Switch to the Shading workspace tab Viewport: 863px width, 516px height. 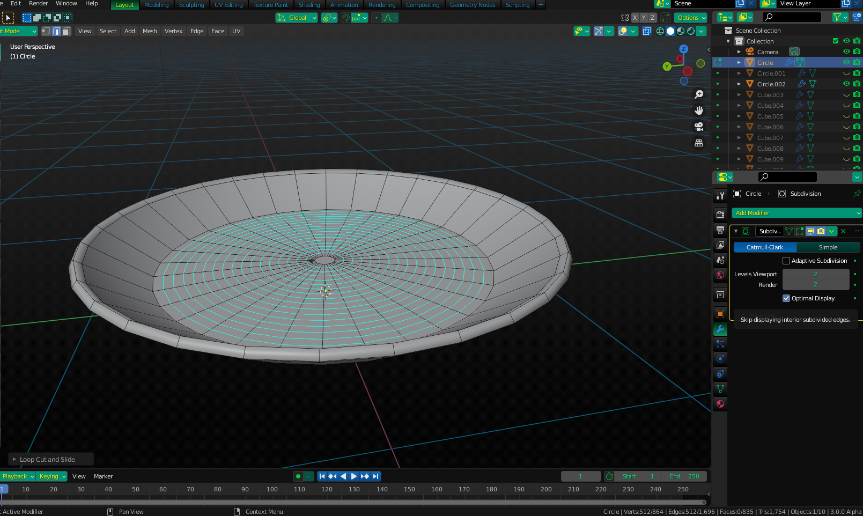click(309, 5)
